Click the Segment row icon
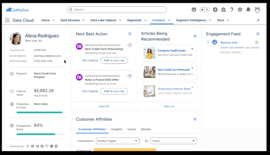Viewport: 270px width, 155px height. pos(12,74)
